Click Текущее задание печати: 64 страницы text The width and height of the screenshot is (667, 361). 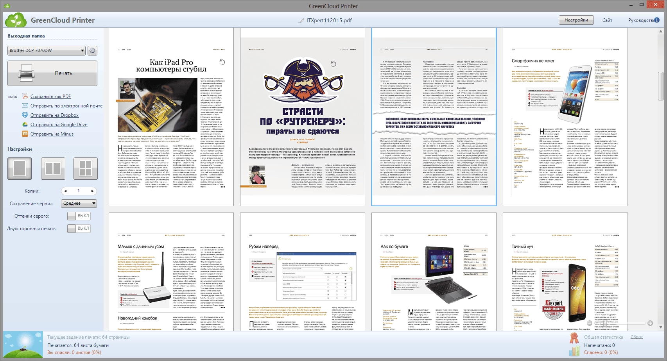point(88,337)
